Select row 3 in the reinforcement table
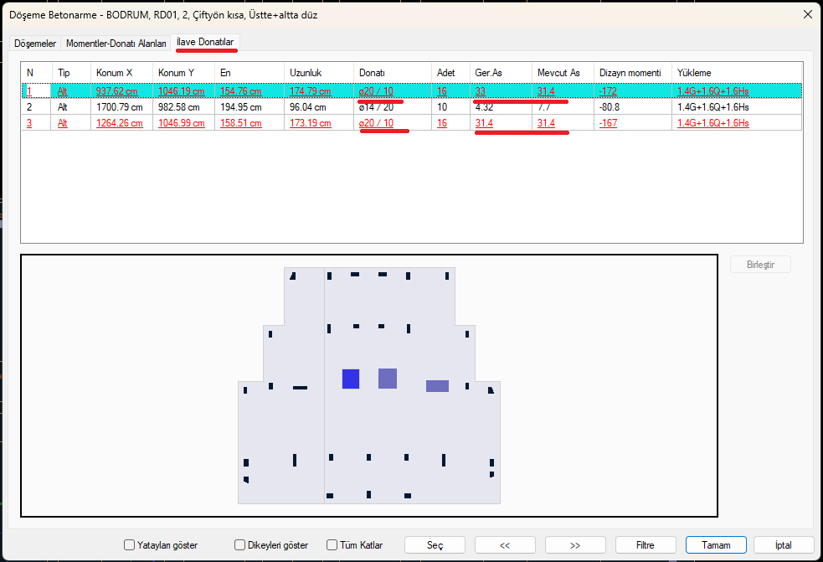The width and height of the screenshot is (823, 562). pyautogui.click(x=29, y=123)
